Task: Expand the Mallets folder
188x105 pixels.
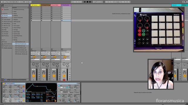Action: (13, 20)
